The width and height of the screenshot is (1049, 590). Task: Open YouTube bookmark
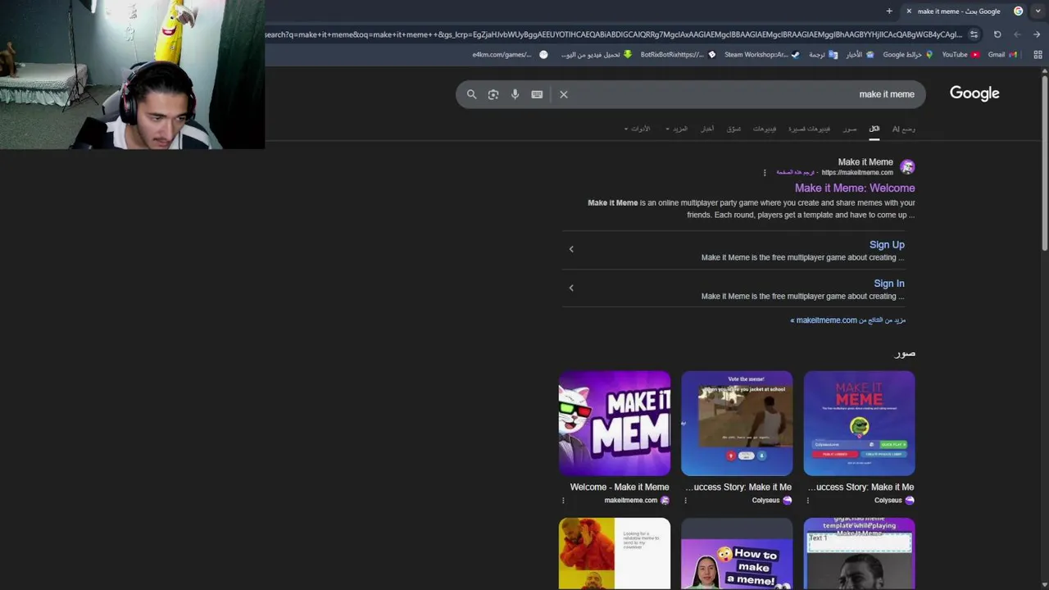tap(960, 55)
